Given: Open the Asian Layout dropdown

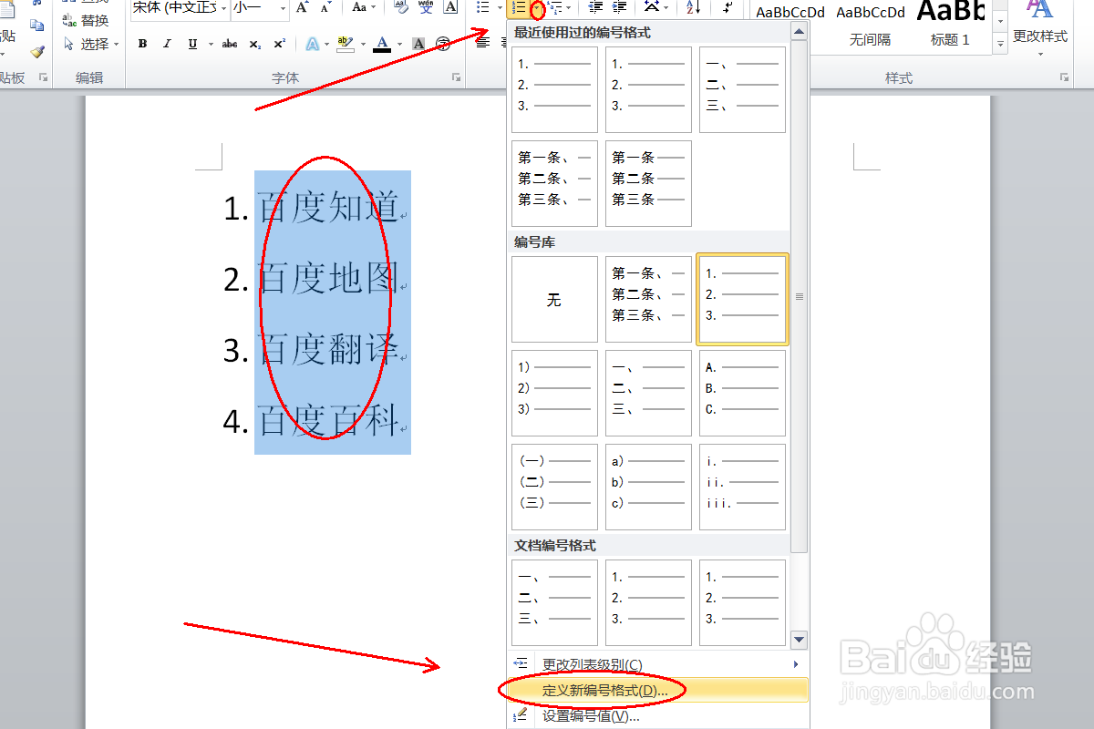Looking at the screenshot, I should [x=655, y=7].
